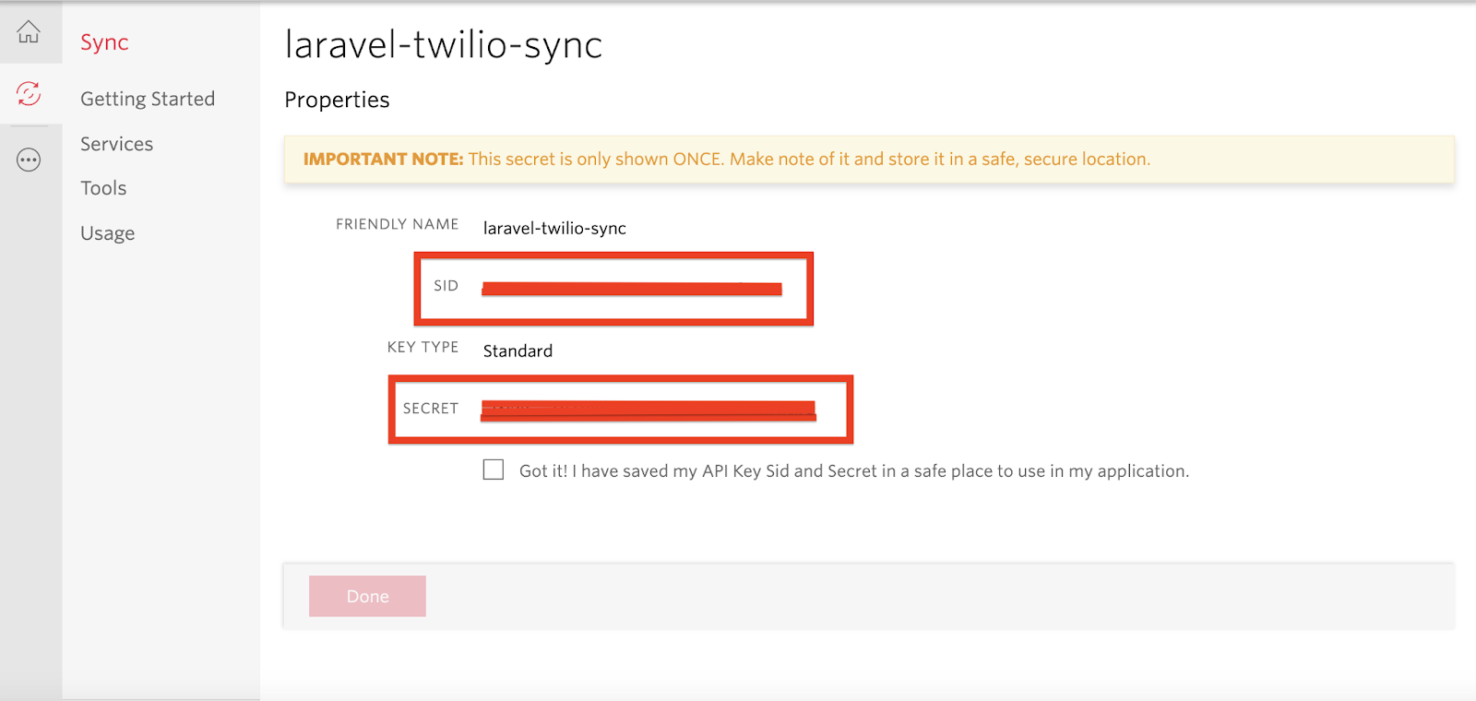This screenshot has height=701, width=1476.
Task: Select the Sync product icon in sidebar
Action: pos(29,93)
